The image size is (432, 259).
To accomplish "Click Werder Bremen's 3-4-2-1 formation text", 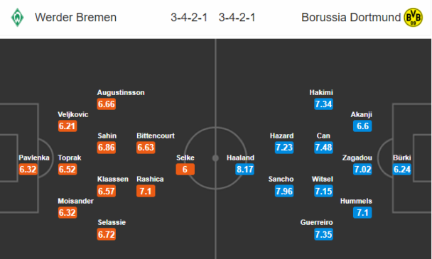I will tap(189, 17).
